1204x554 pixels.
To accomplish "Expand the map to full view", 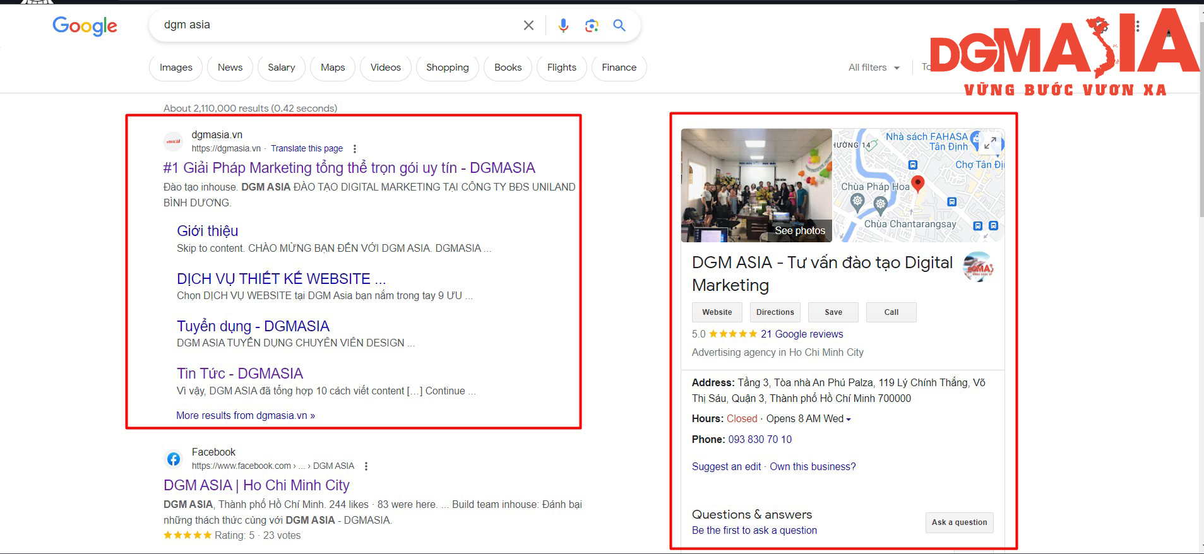I will 991,143.
